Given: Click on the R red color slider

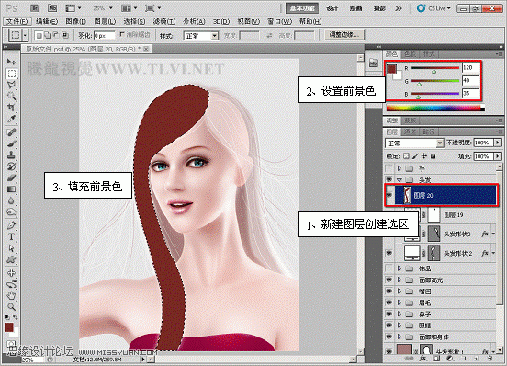Looking at the screenshot, I should point(435,68).
